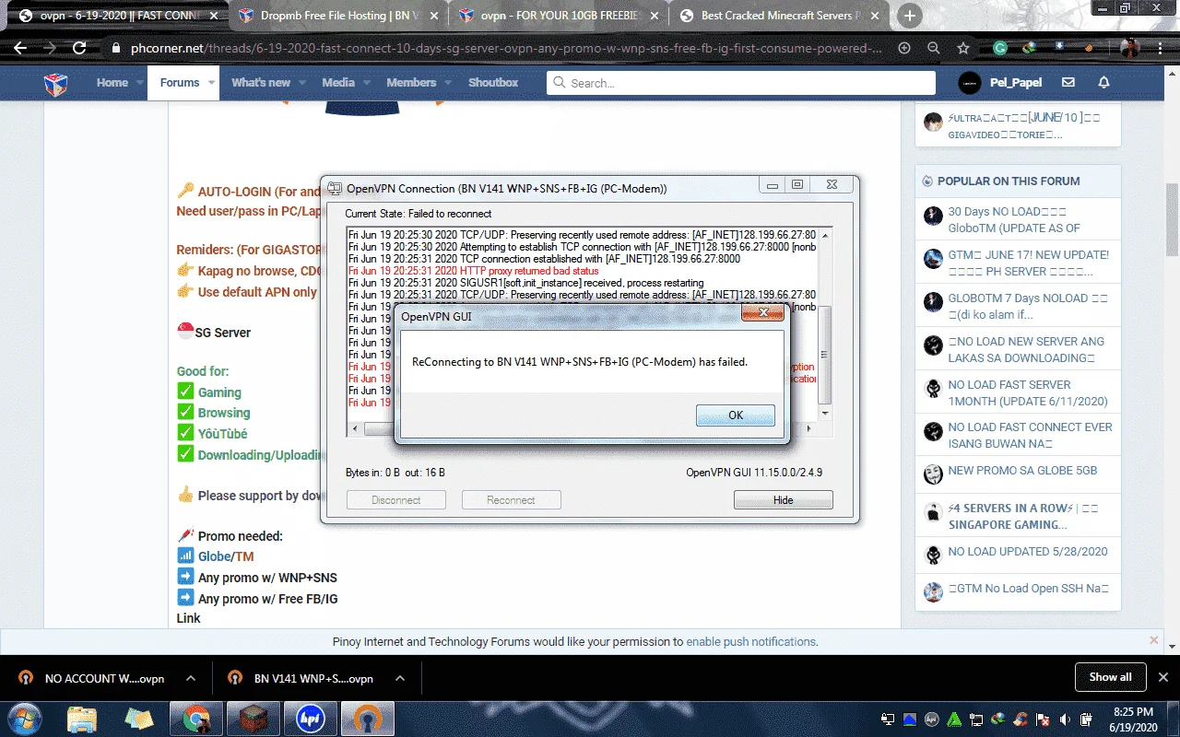This screenshot has width=1180, height=737.
Task: Click the Reconnect button in OpenVPN Connection
Action: tap(511, 500)
